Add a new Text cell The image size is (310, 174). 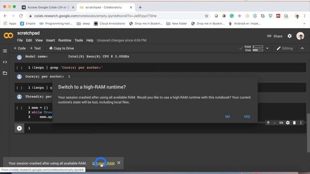click(x=35, y=48)
